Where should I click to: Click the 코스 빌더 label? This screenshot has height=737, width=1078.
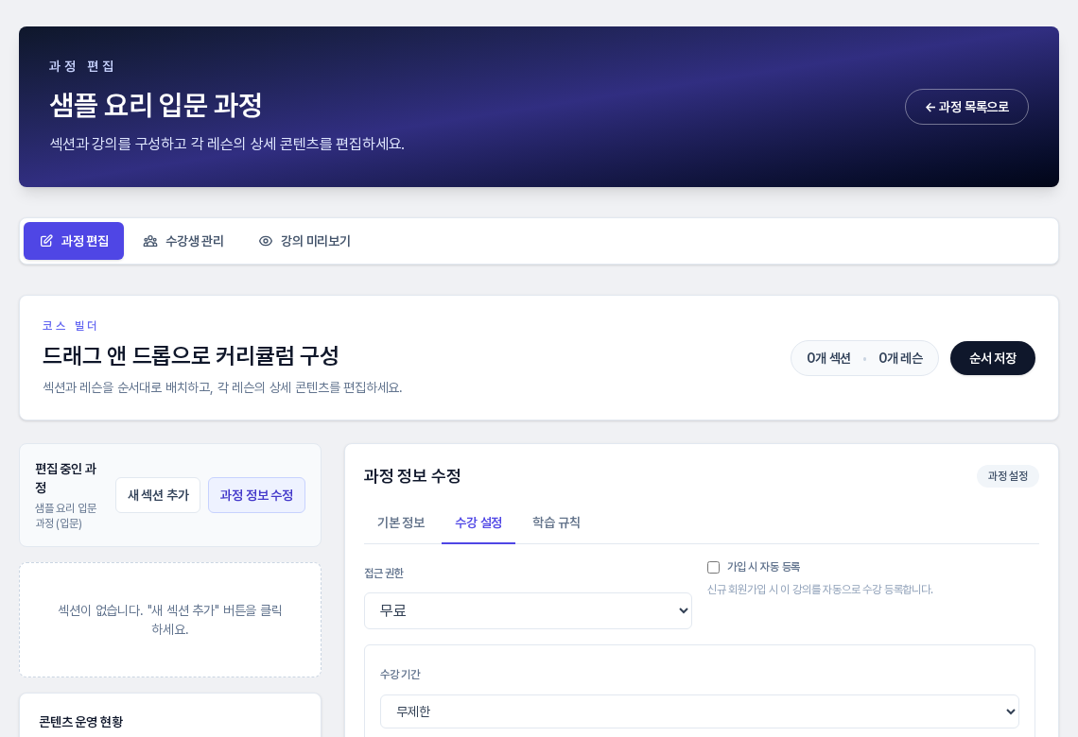(x=70, y=326)
